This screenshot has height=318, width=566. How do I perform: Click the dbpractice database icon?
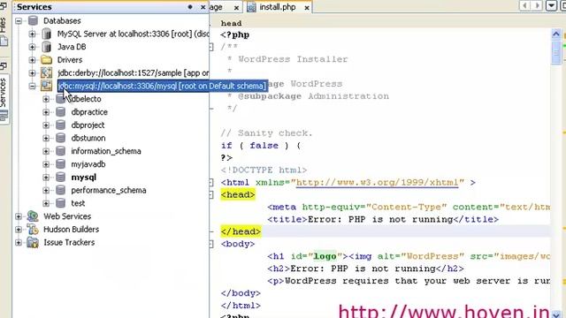[61, 112]
